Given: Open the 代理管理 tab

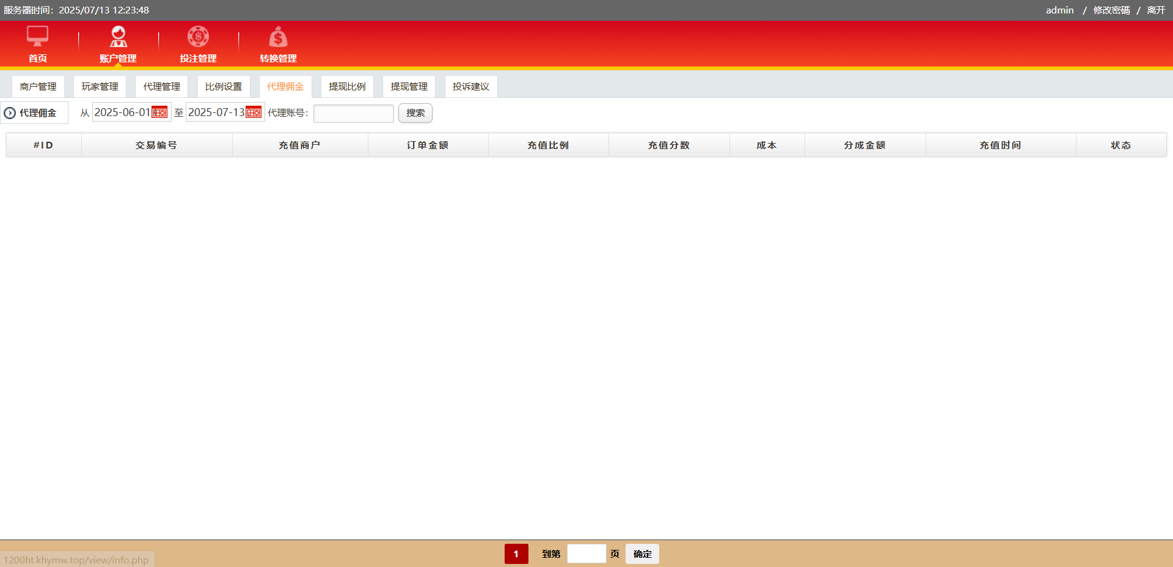Looking at the screenshot, I should [x=161, y=87].
